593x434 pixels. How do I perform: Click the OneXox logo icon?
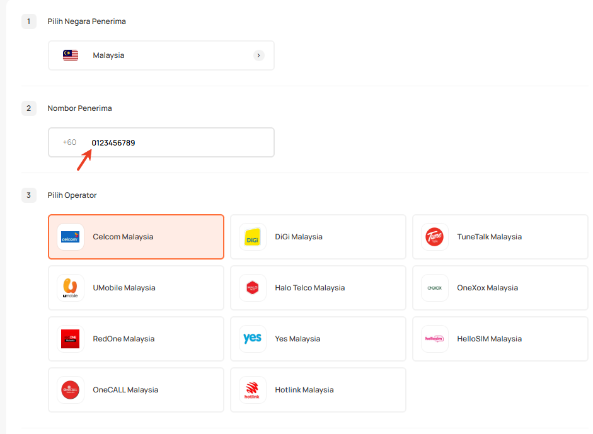tap(434, 288)
